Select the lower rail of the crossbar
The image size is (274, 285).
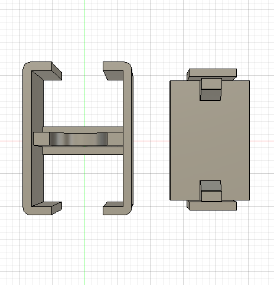[x=83, y=151]
